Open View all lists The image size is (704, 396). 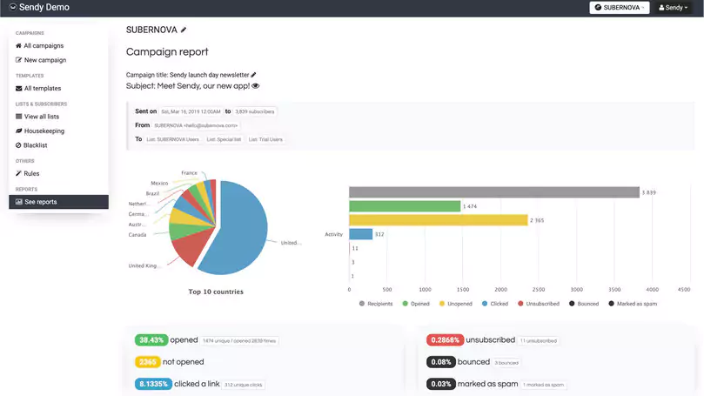tap(43, 117)
